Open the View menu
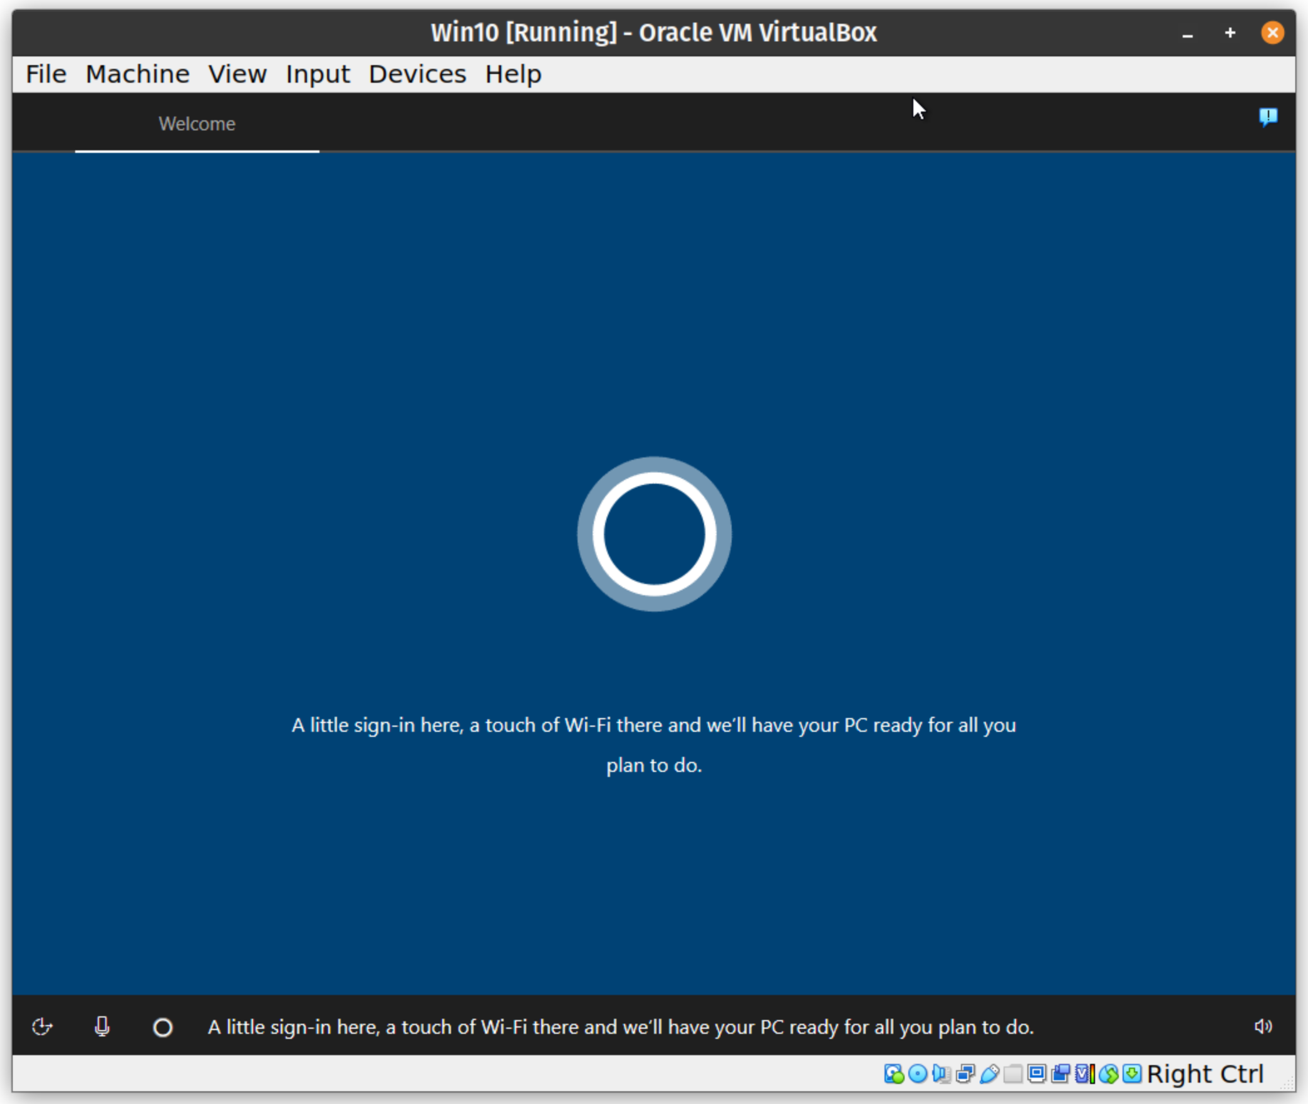Screen dimensions: 1308x1104 click(x=237, y=74)
